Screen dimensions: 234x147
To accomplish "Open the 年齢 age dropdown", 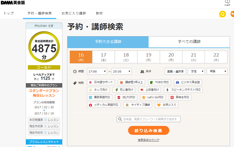I will (x=217, y=71).
